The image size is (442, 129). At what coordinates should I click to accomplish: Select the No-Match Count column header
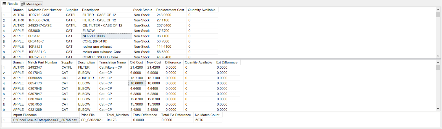click(x=208, y=115)
